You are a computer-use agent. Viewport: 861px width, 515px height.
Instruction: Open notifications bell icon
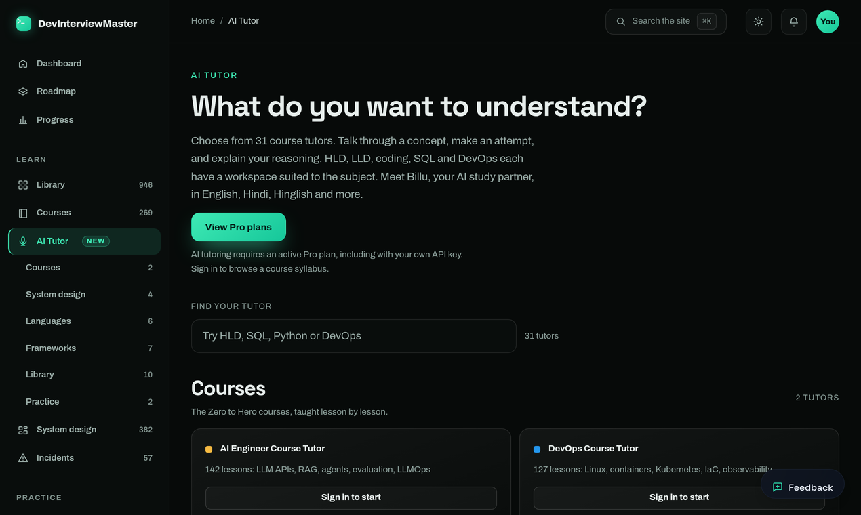(x=794, y=22)
